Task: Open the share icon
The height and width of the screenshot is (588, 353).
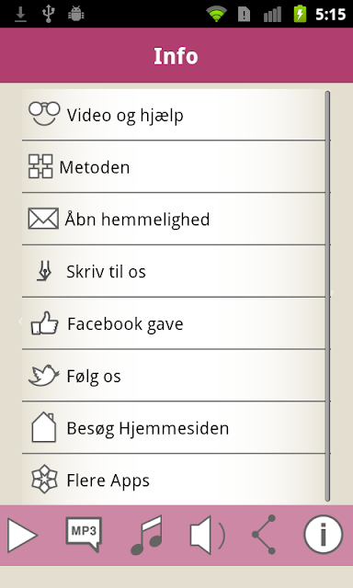Action: tap(264, 535)
